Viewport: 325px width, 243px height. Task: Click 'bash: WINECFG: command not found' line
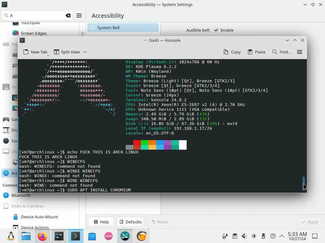(x=60, y=166)
